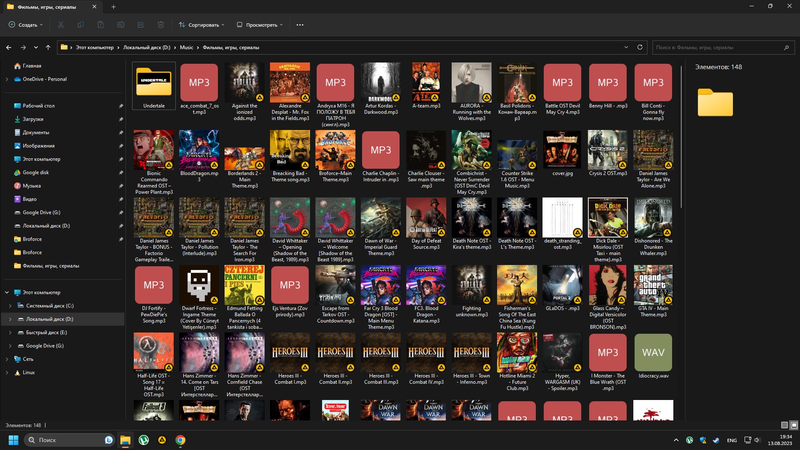Open Загрузки in quick access
The width and height of the screenshot is (800, 450).
click(33, 119)
